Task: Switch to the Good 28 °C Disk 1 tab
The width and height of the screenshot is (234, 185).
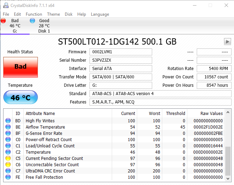Action: click(x=44, y=26)
